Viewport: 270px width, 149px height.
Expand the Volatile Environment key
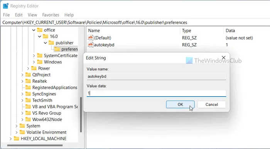point(16,132)
